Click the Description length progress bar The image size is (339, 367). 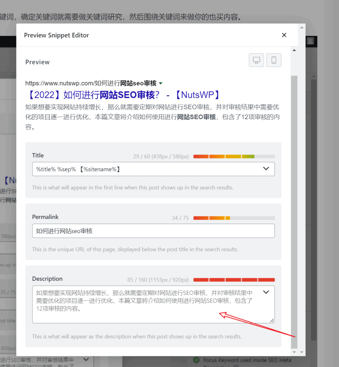[x=234, y=280]
